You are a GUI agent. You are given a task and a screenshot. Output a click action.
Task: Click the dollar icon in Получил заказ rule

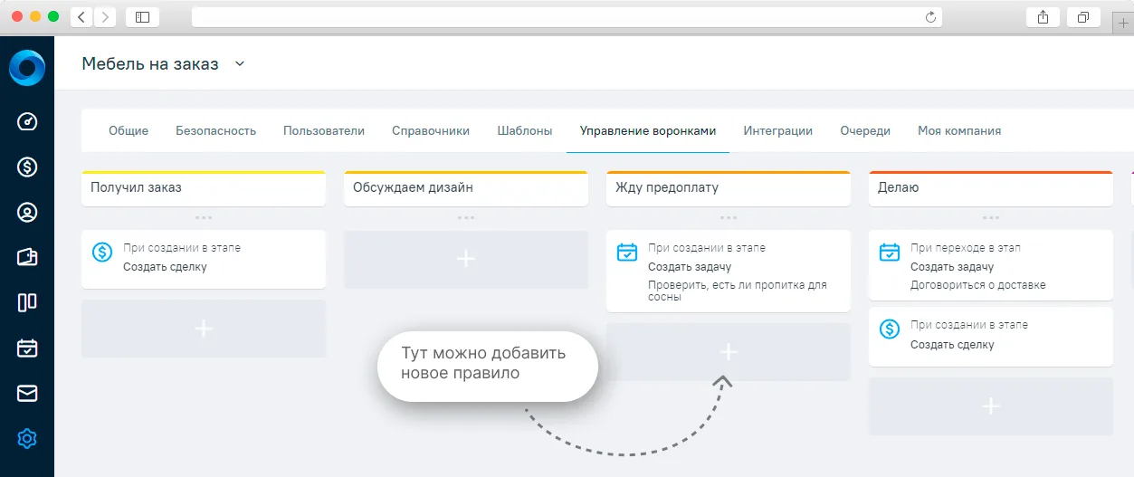(x=103, y=253)
